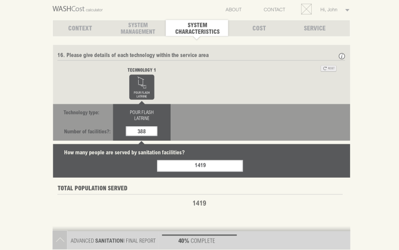Click the 'Technology type:' label
This screenshot has width=399, height=250.
coord(81,113)
